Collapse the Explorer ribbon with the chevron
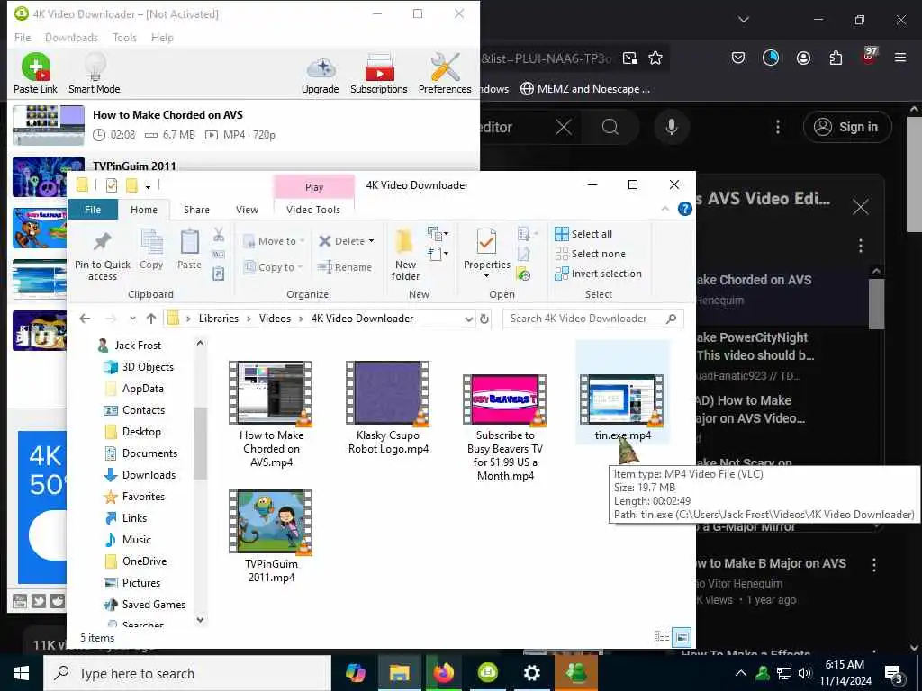Viewport: 922px width, 691px height. [x=665, y=209]
